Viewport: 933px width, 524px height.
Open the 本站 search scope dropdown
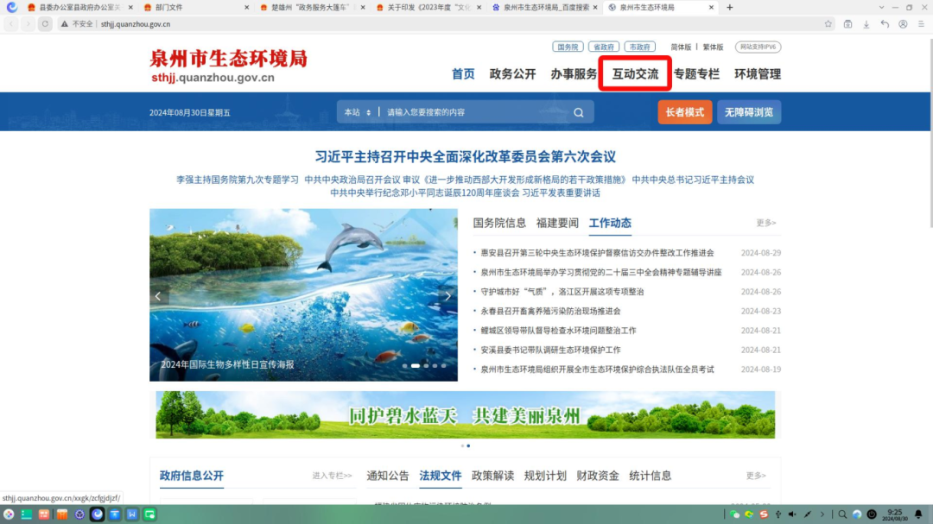[357, 112]
